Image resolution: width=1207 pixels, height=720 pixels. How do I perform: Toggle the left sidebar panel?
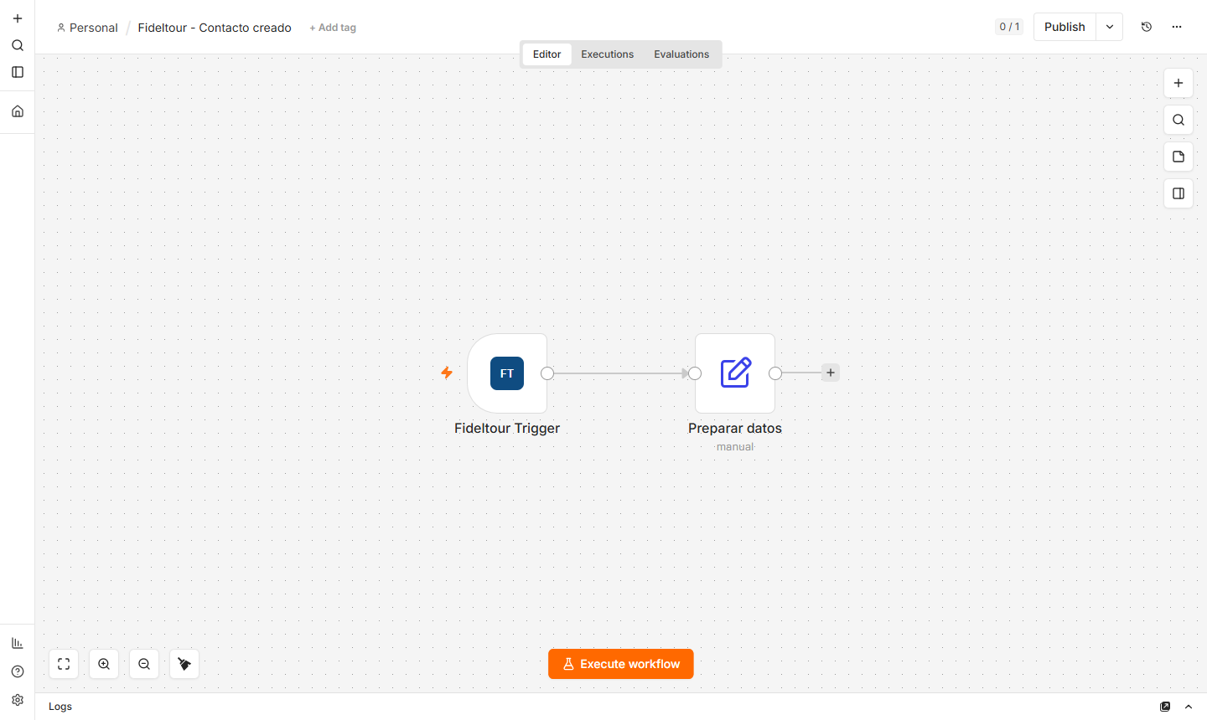[18, 72]
